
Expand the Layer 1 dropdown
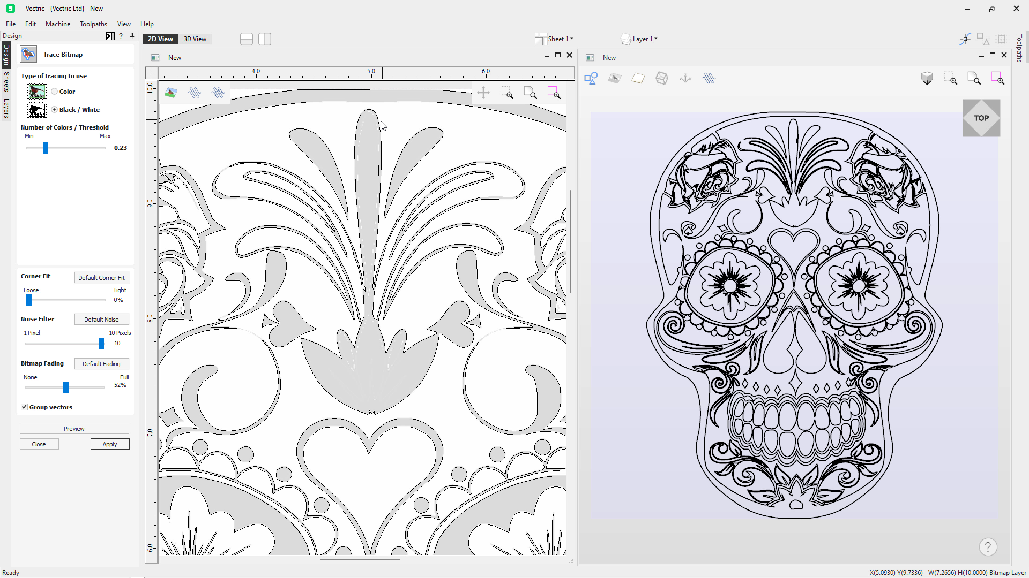click(x=644, y=39)
